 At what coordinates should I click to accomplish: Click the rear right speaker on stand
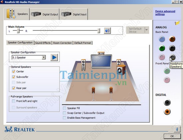tap(111, 94)
